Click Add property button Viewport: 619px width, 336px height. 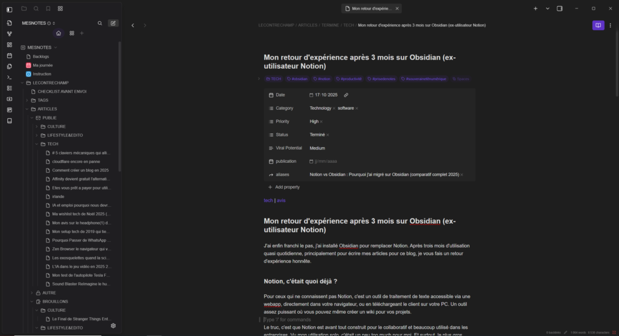pyautogui.click(x=284, y=187)
